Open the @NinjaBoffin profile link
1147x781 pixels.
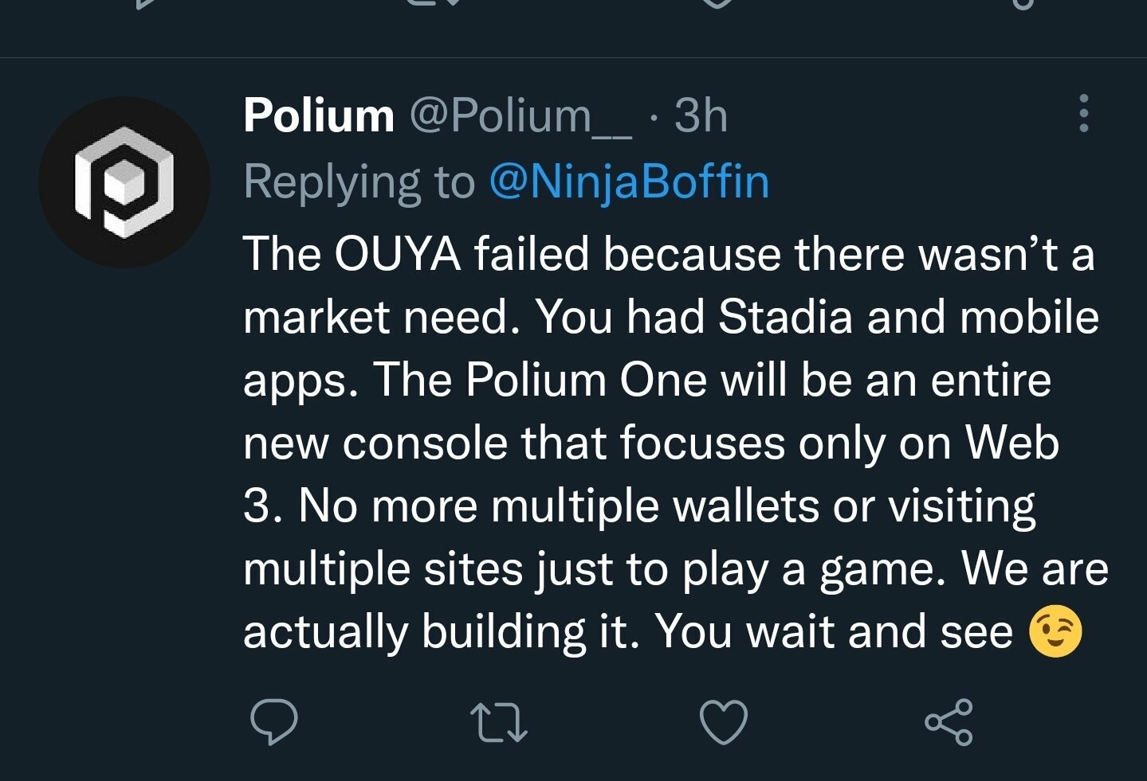pyautogui.click(x=629, y=182)
